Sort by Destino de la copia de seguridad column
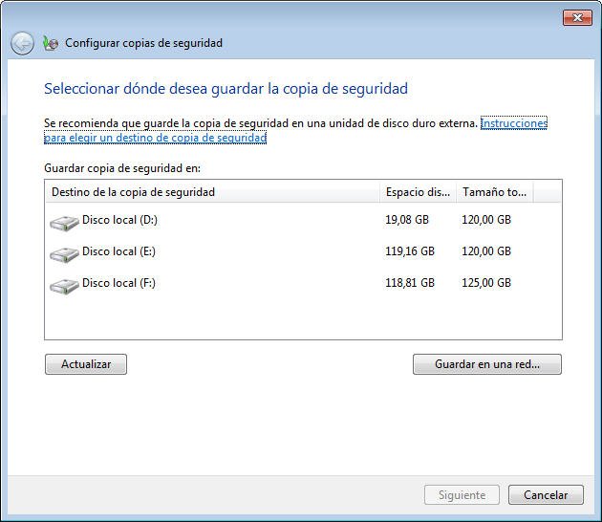 (210, 192)
